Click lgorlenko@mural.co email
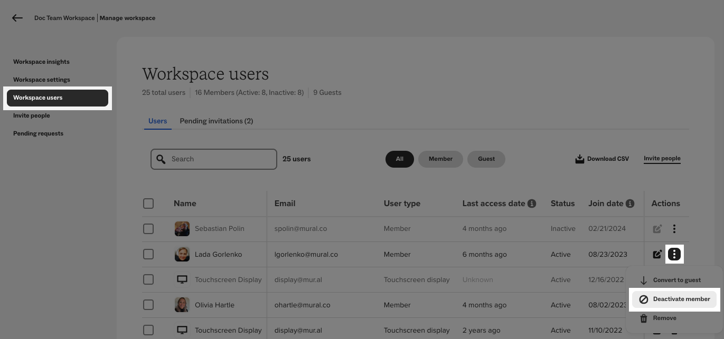 click(306, 254)
